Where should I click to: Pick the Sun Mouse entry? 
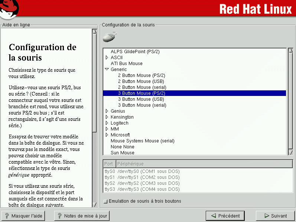point(122,153)
